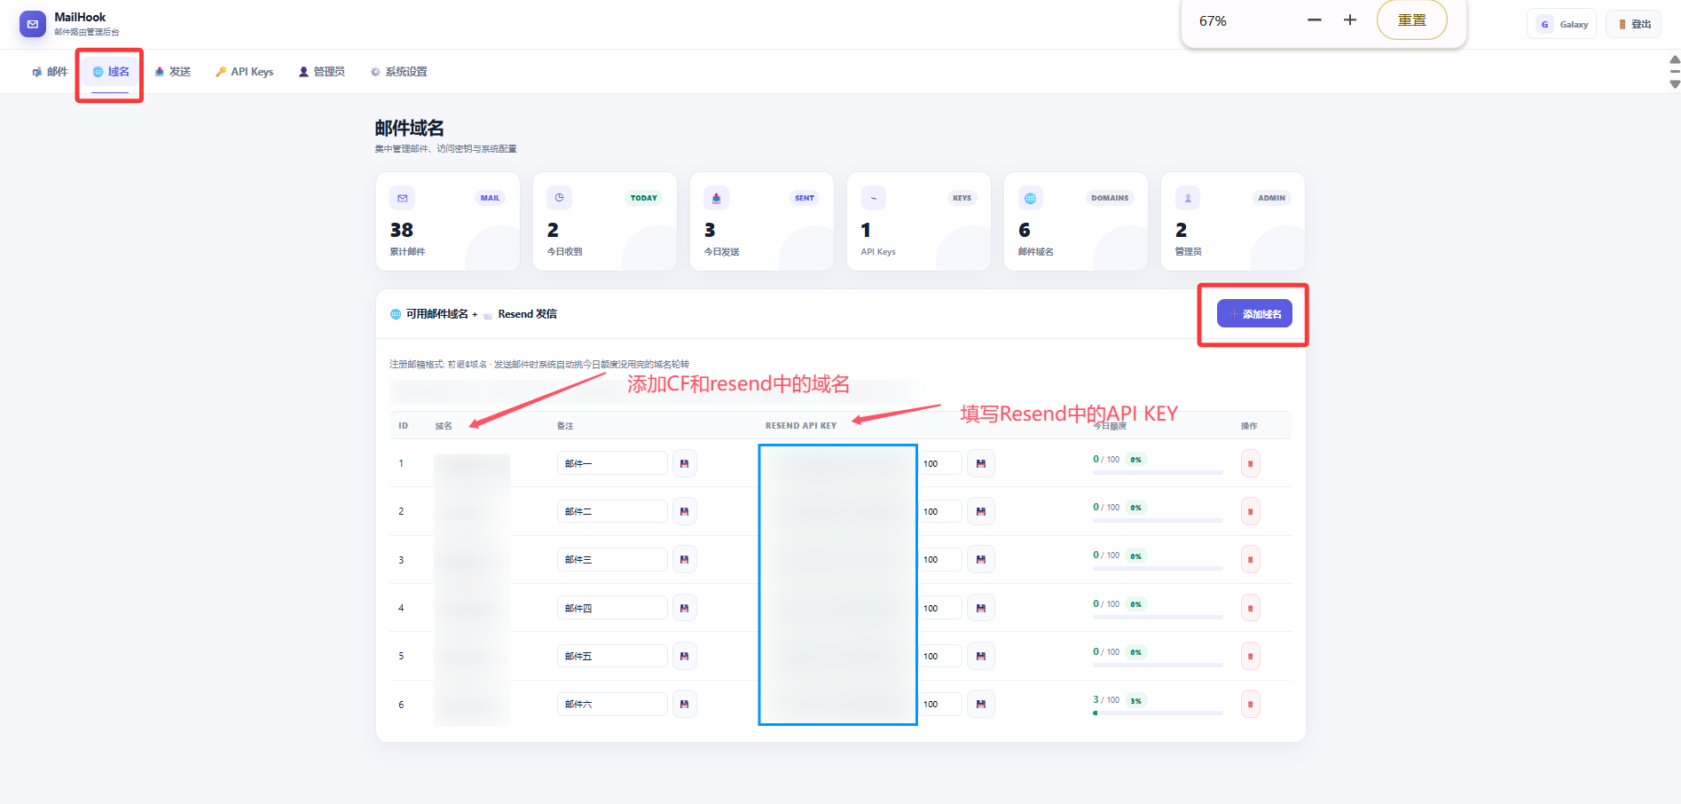This screenshot has height=804, width=1681.
Task: Open the Galaxy user profile button
Action: tap(1561, 24)
